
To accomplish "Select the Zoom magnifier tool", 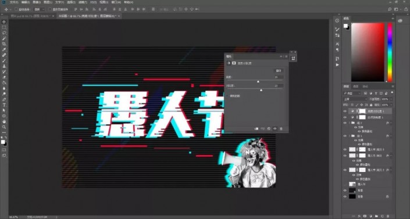I will coord(4,127).
